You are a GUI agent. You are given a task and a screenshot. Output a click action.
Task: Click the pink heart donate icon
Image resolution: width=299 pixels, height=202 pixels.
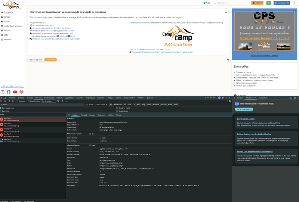coord(21,92)
